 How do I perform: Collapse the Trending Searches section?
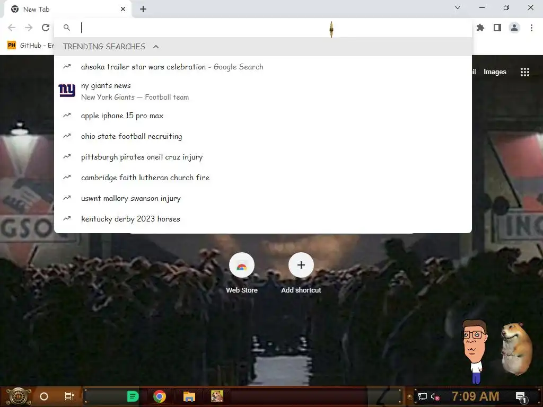(x=156, y=47)
